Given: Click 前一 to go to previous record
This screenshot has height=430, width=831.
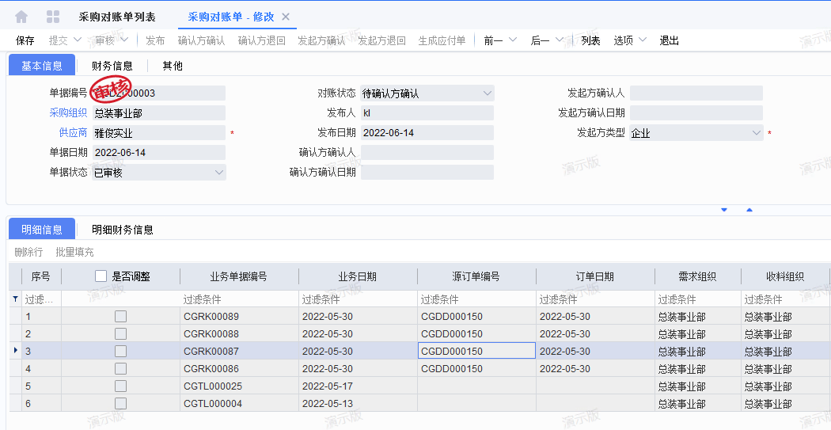Looking at the screenshot, I should pyautogui.click(x=493, y=40).
